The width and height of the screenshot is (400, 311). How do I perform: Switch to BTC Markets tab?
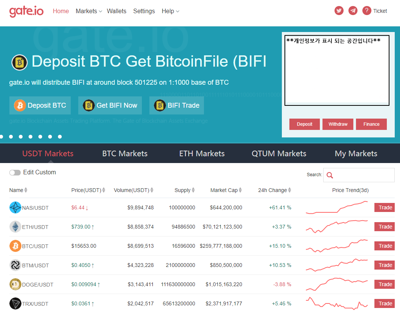(x=125, y=154)
